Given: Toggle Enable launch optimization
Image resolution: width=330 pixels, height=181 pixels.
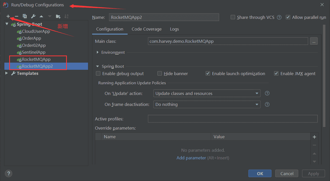Looking at the screenshot, I should pos(208,74).
